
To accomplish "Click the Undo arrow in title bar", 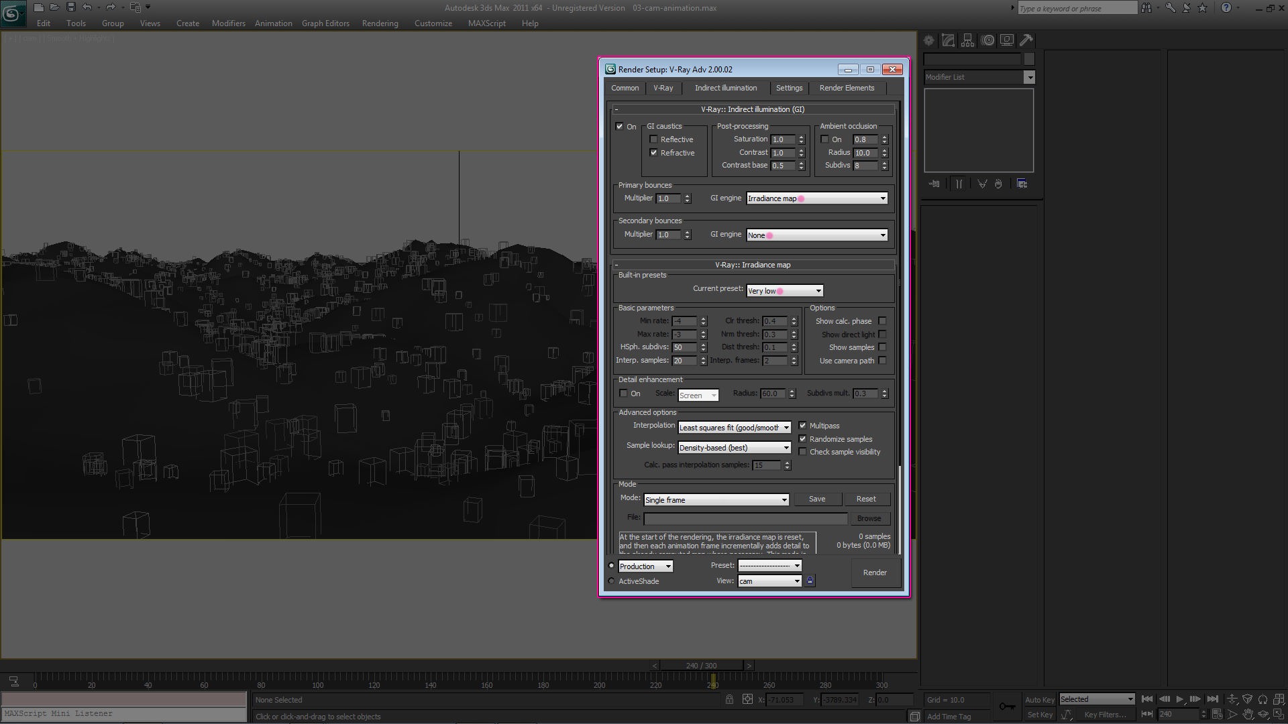I will click(87, 7).
